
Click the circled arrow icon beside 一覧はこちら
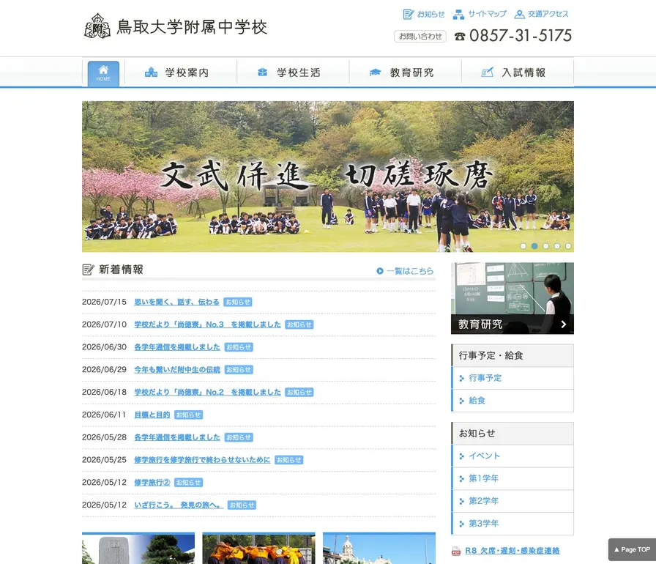[380, 271]
